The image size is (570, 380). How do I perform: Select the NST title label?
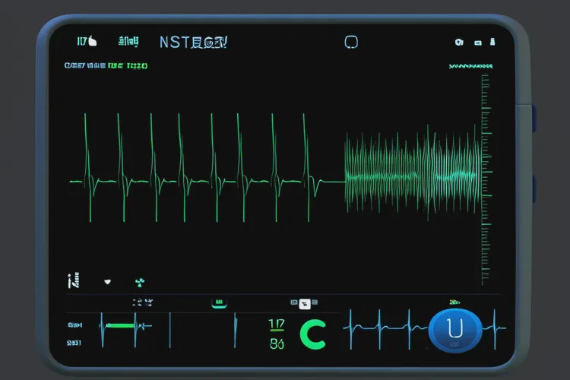[194, 43]
